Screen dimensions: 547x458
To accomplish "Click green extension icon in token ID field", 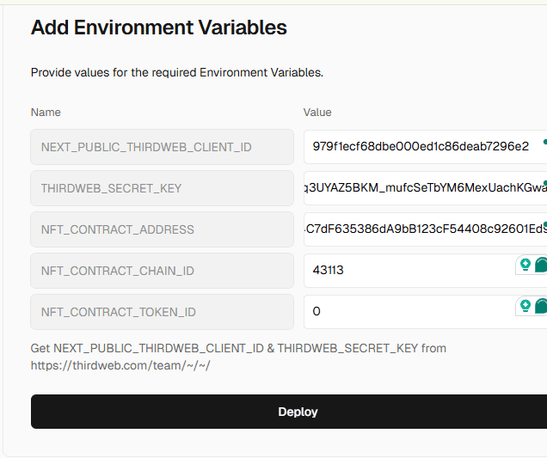I will (x=541, y=306).
